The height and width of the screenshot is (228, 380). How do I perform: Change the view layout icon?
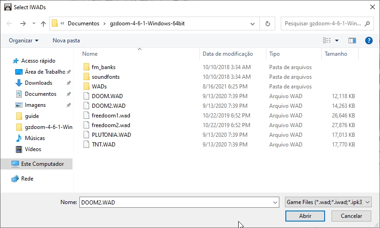click(x=327, y=41)
